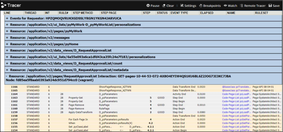Screen dimensions: 283x132
Task: Expand pages/pyHome resource row
Action: coord(7,44)
